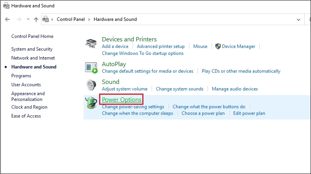
Task: Open Clock and Region category
Action: [x=30, y=107]
